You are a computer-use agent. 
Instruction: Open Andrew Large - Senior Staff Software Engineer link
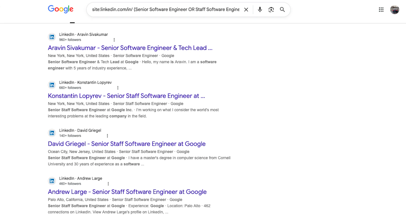pos(127,192)
